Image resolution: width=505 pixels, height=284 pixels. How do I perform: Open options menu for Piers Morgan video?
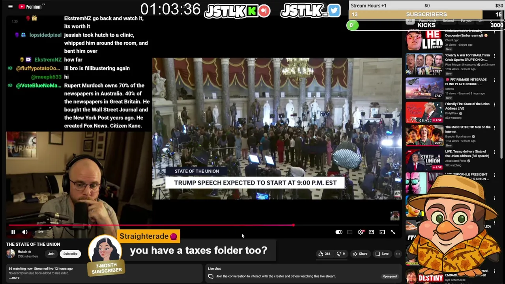coord(494,56)
